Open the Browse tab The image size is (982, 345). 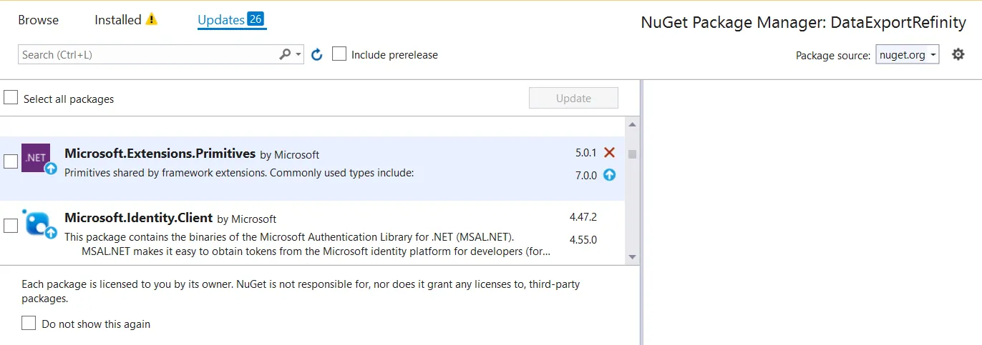coord(39,20)
